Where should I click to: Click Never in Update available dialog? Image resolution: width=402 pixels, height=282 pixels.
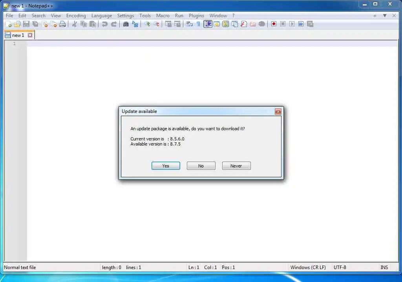(236, 166)
